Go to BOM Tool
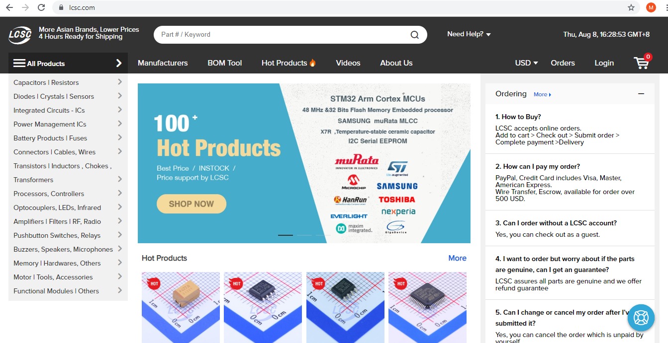The height and width of the screenshot is (343, 668). point(225,63)
